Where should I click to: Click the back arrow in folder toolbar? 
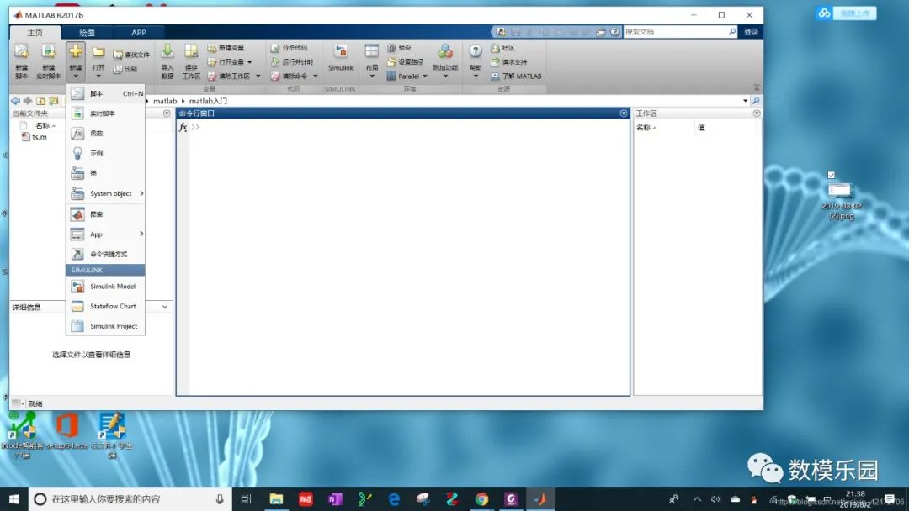16,101
